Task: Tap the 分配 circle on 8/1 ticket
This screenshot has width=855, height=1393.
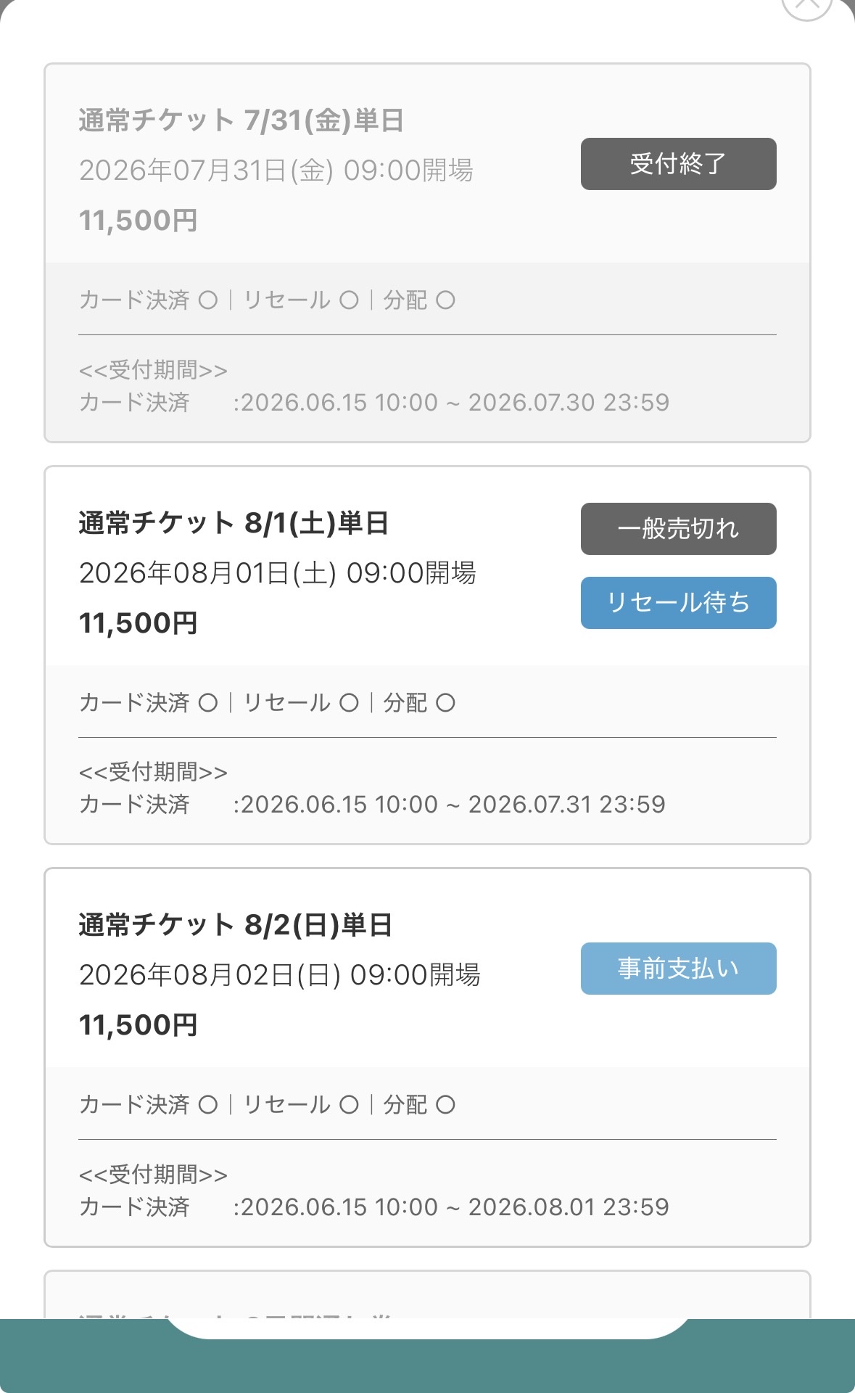Action: tap(445, 702)
